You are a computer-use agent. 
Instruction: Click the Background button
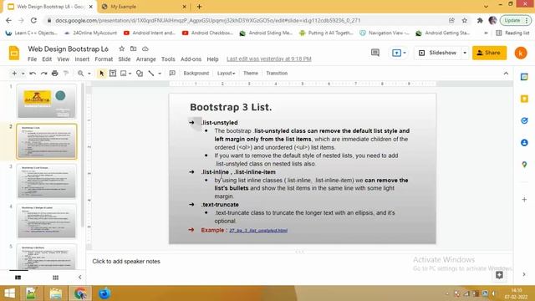[196, 73]
